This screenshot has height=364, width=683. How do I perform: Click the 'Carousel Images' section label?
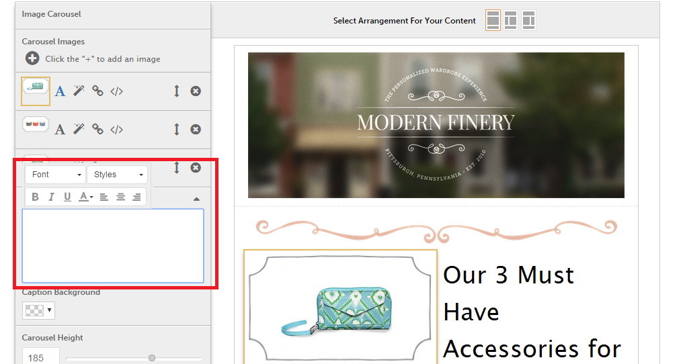[53, 42]
